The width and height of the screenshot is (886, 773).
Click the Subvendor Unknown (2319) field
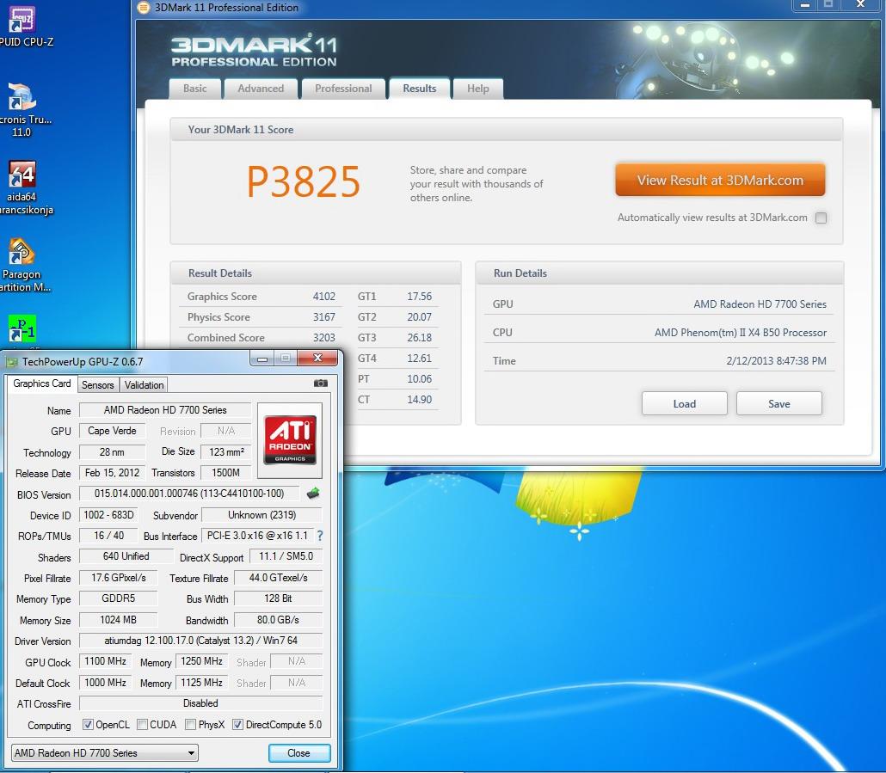tap(261, 514)
